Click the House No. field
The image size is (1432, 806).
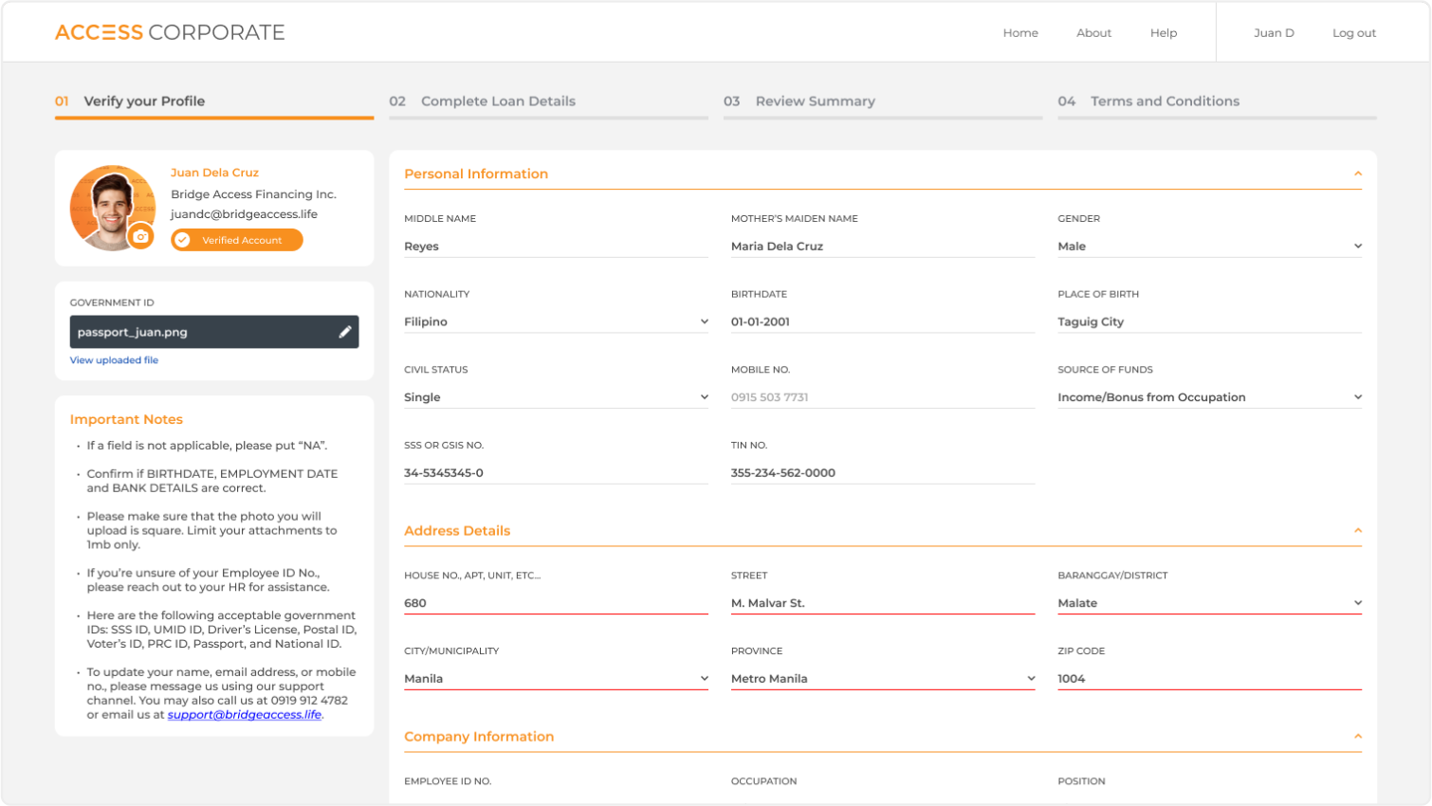556,603
